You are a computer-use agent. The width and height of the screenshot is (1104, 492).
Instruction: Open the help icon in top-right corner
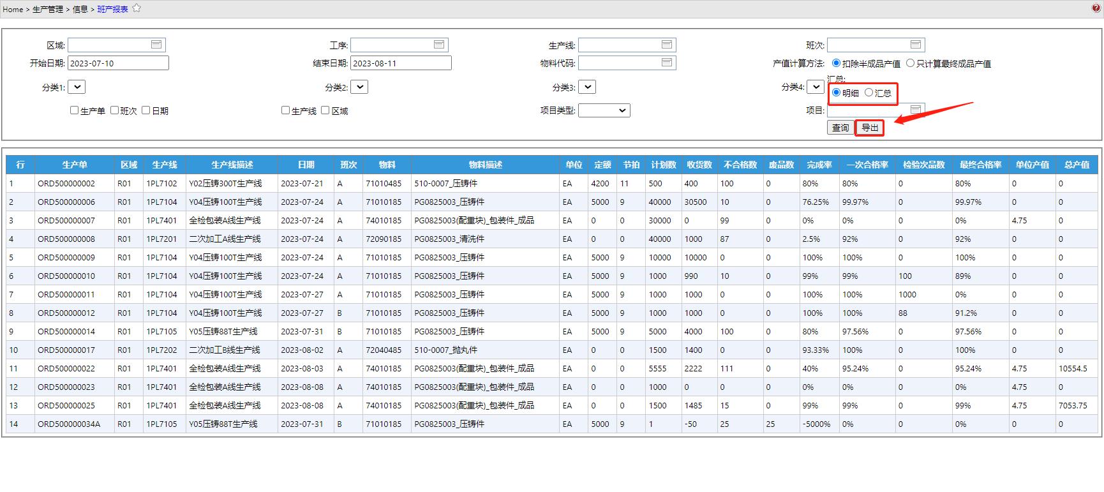pos(1096,8)
